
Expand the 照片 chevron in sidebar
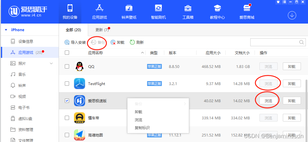pyautogui.click(x=51, y=63)
